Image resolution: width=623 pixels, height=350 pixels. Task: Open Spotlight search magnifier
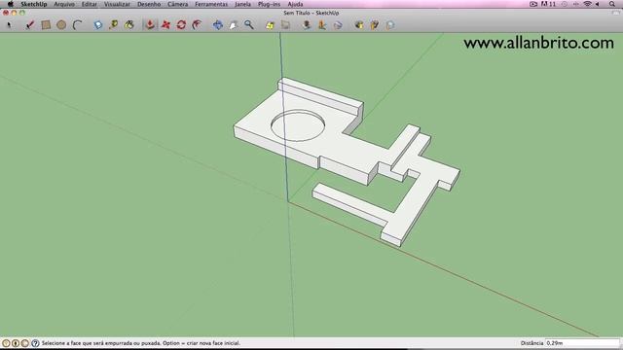612,4
